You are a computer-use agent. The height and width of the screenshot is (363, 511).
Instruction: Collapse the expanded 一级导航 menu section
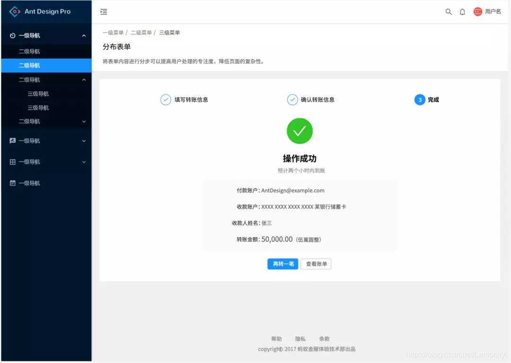(84, 35)
